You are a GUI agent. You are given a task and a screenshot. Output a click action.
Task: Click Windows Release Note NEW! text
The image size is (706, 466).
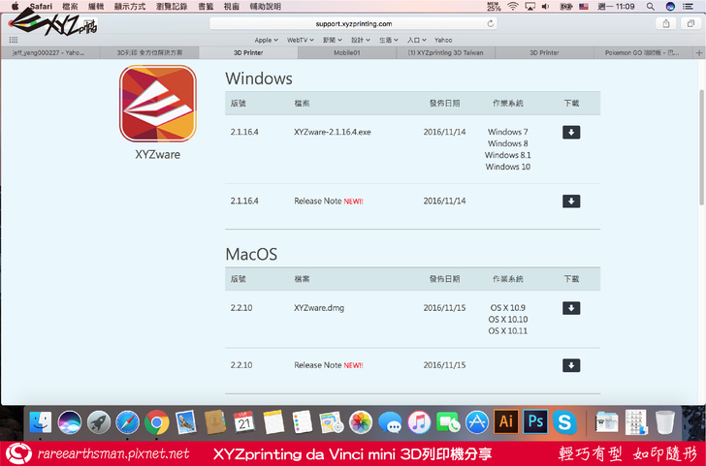point(329,202)
